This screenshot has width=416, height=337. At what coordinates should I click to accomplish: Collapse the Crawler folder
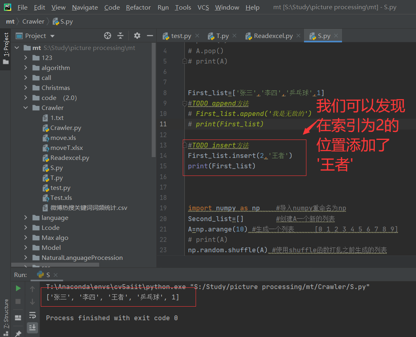[x=26, y=108]
